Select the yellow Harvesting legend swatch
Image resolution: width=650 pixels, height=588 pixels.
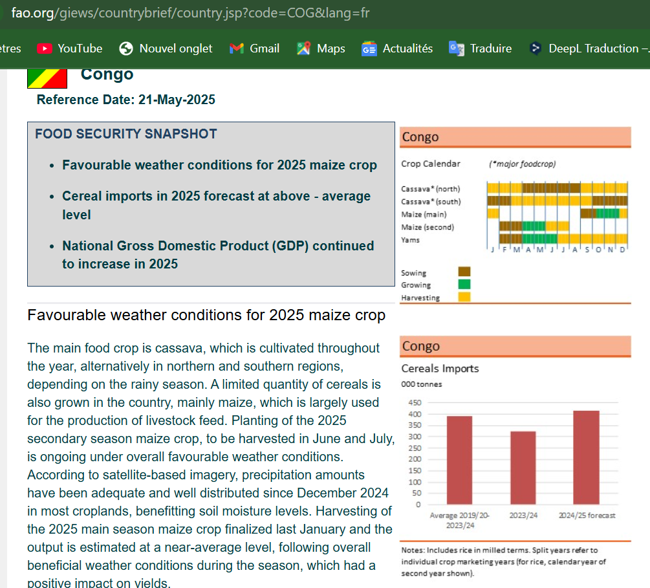pyautogui.click(x=464, y=297)
